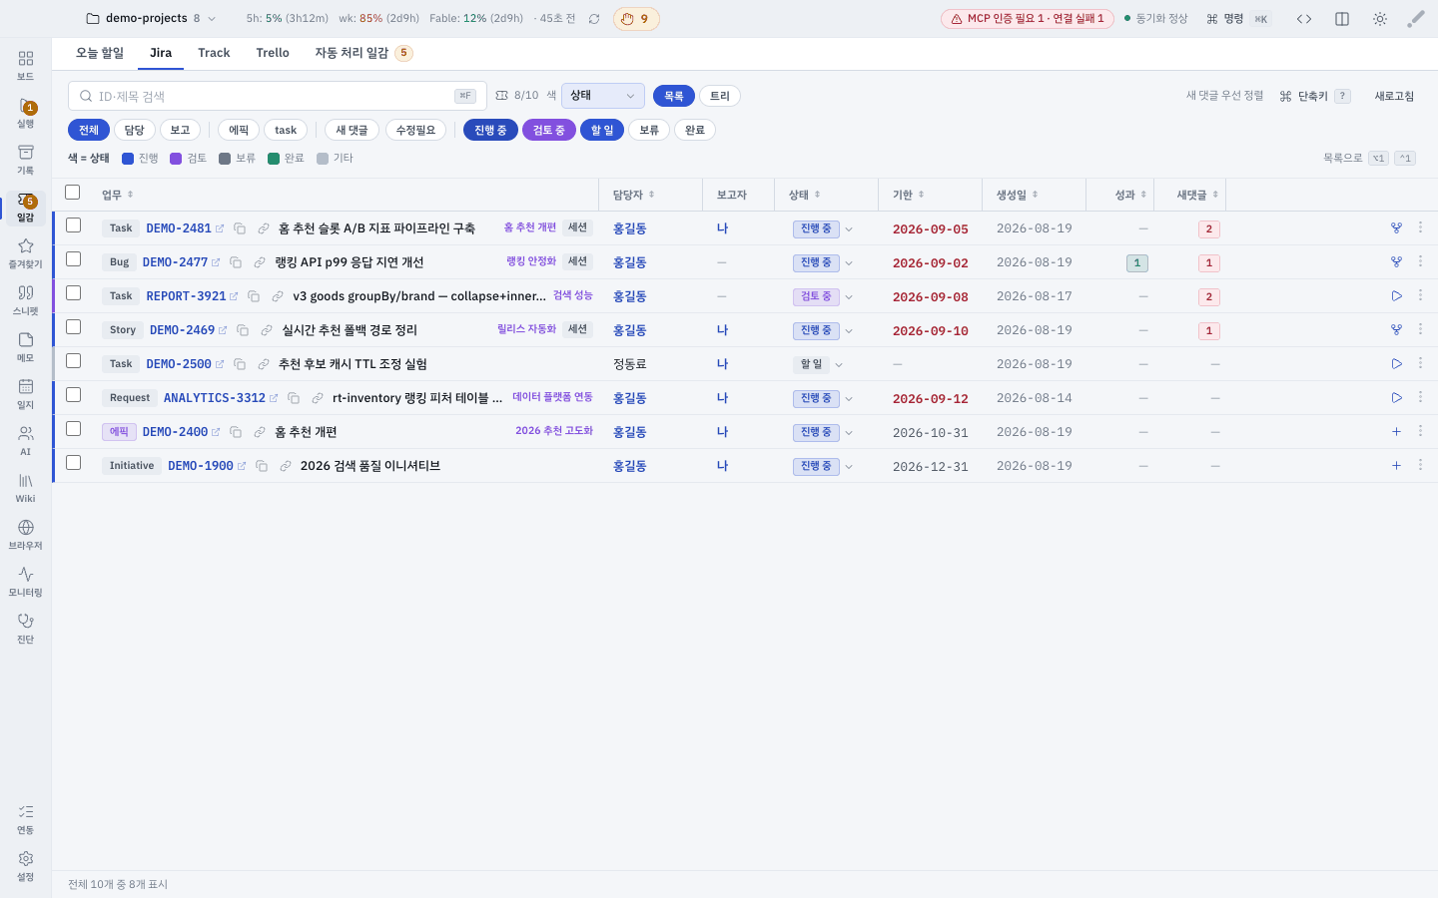Copy the DEMO-2481 issue ID
This screenshot has height=898, width=1438.
click(x=240, y=228)
